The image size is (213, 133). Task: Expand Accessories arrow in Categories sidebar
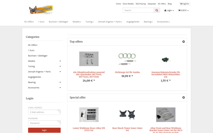(60, 88)
